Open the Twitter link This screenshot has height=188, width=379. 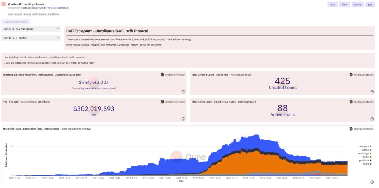73,63
